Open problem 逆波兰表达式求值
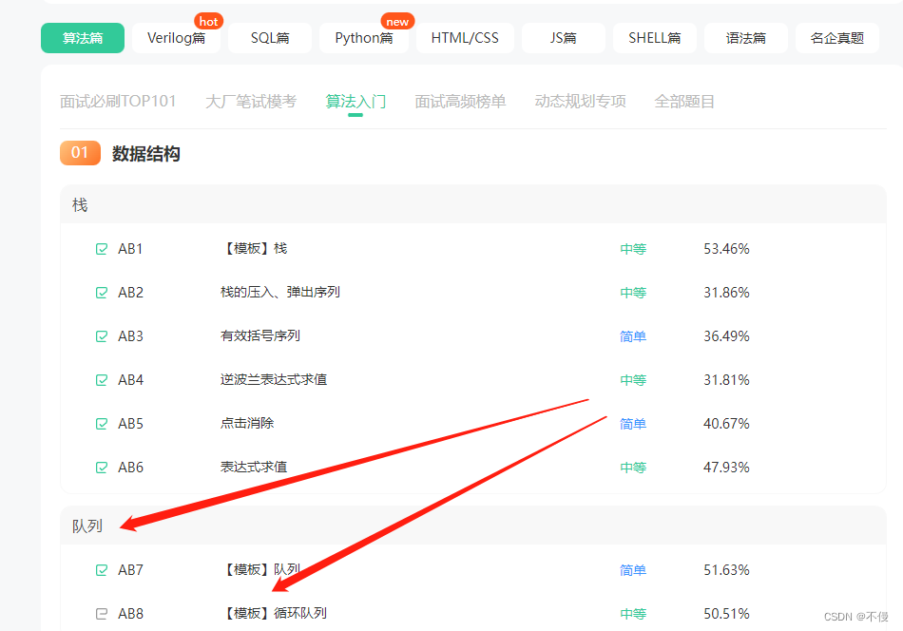Image resolution: width=903 pixels, height=631 pixels. 274,380
